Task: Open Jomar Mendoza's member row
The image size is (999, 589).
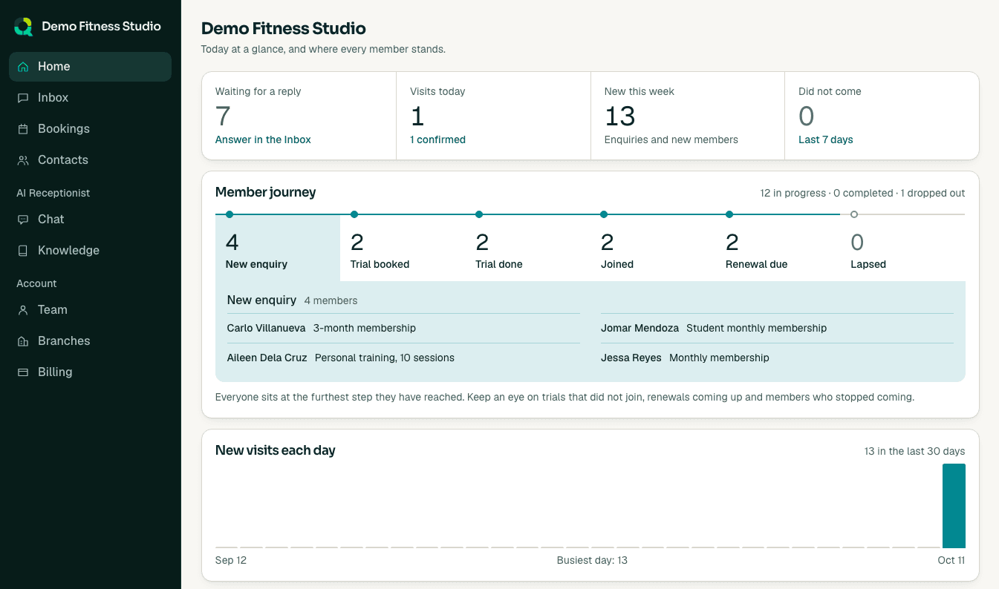Action: coord(777,328)
